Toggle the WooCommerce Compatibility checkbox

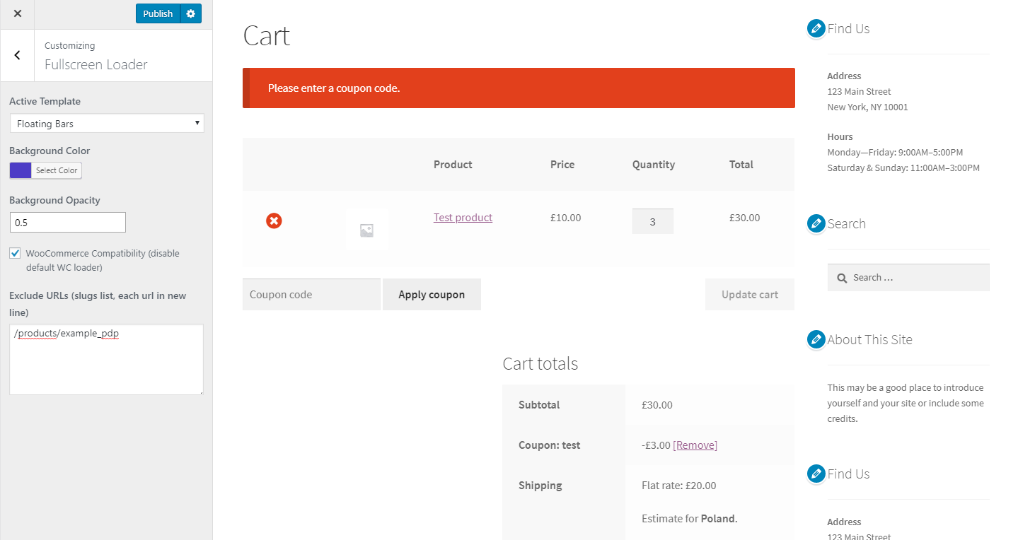coord(15,253)
